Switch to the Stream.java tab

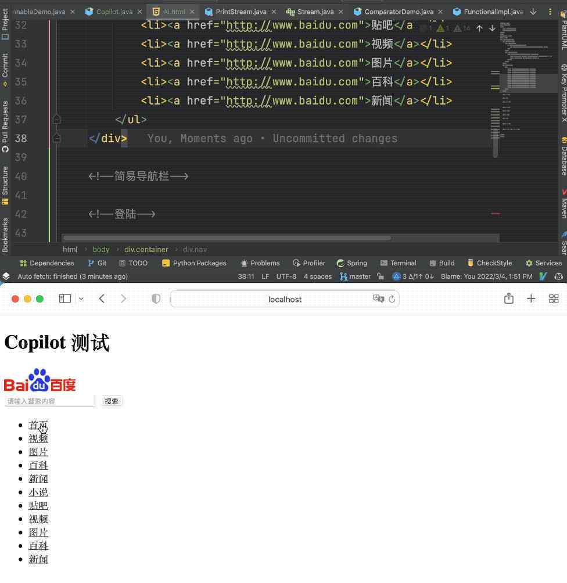[315, 12]
